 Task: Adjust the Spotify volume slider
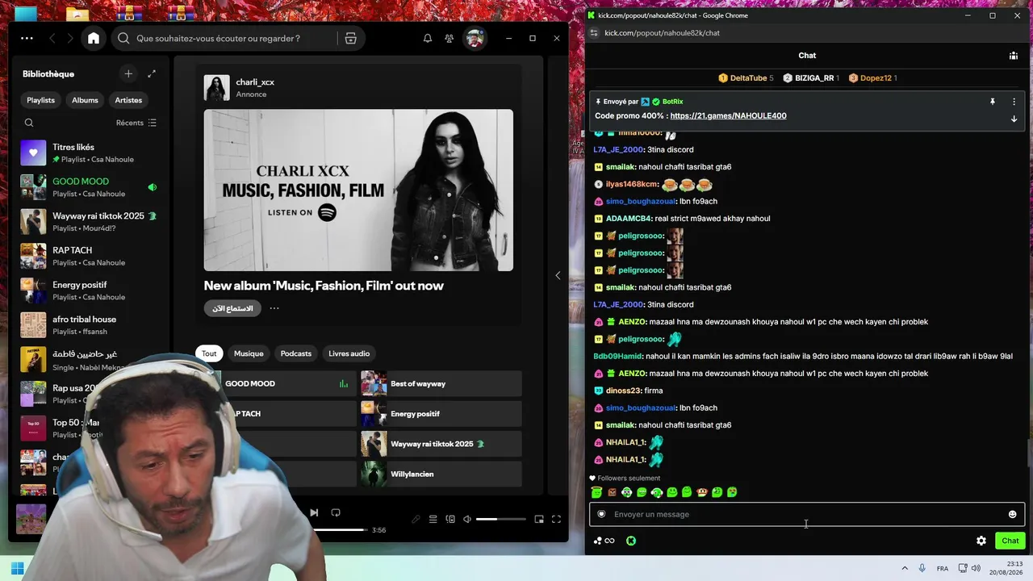click(500, 519)
